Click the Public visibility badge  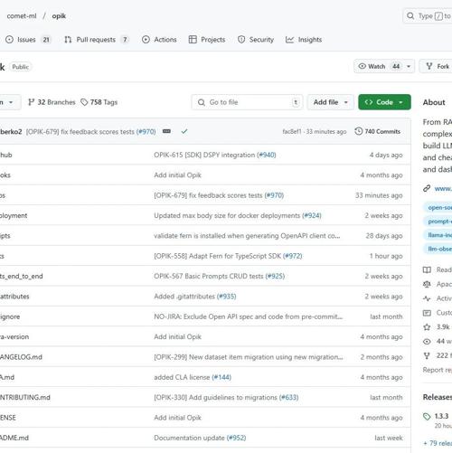[21, 67]
